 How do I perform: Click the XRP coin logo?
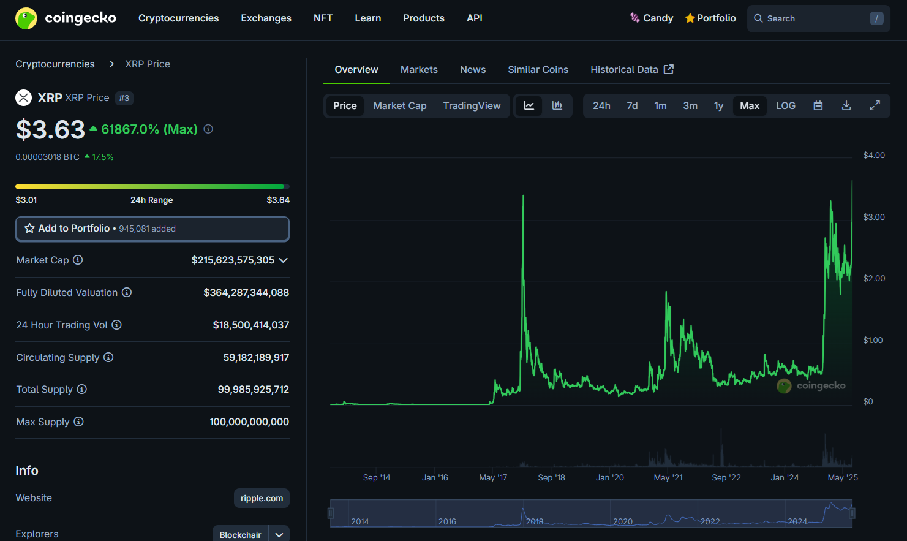pos(23,97)
